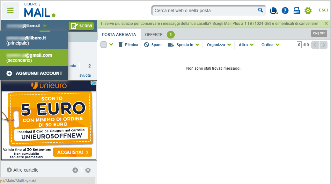
Task: Tick the select-all messages checkbox
Action: point(104,45)
